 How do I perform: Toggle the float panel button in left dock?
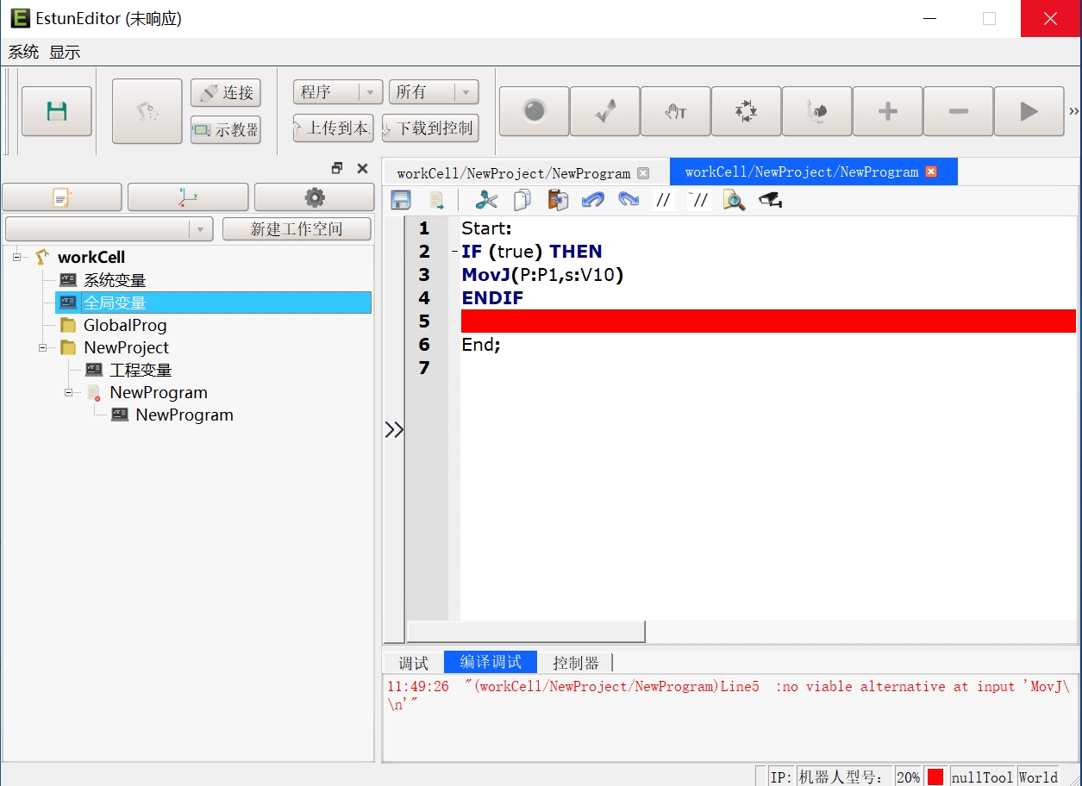click(337, 168)
